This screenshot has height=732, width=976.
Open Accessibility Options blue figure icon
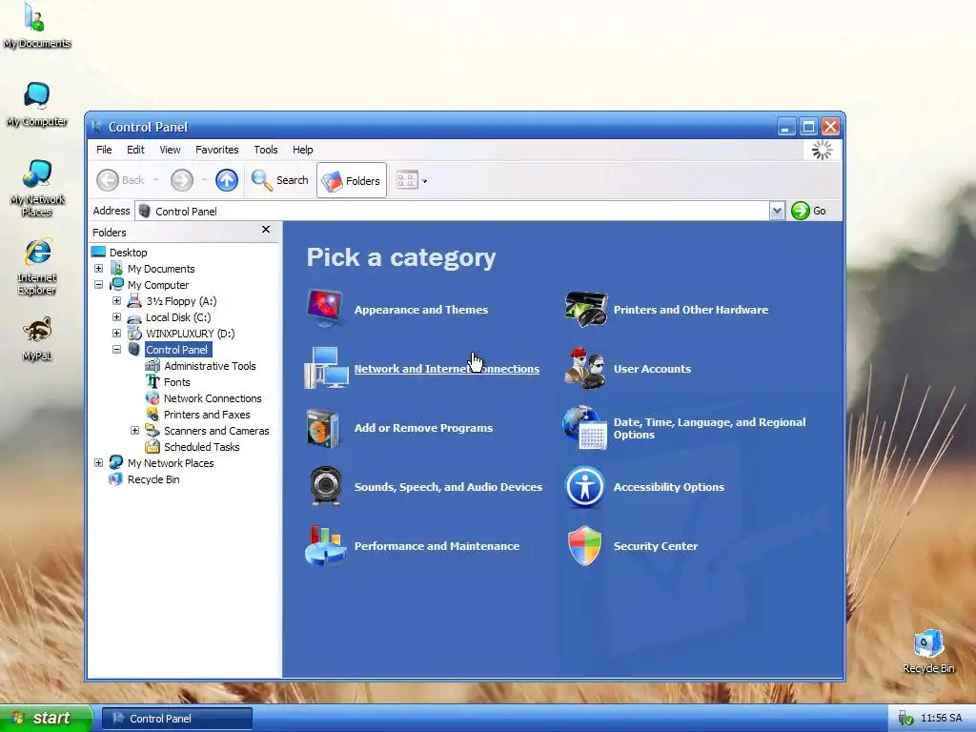(x=584, y=487)
